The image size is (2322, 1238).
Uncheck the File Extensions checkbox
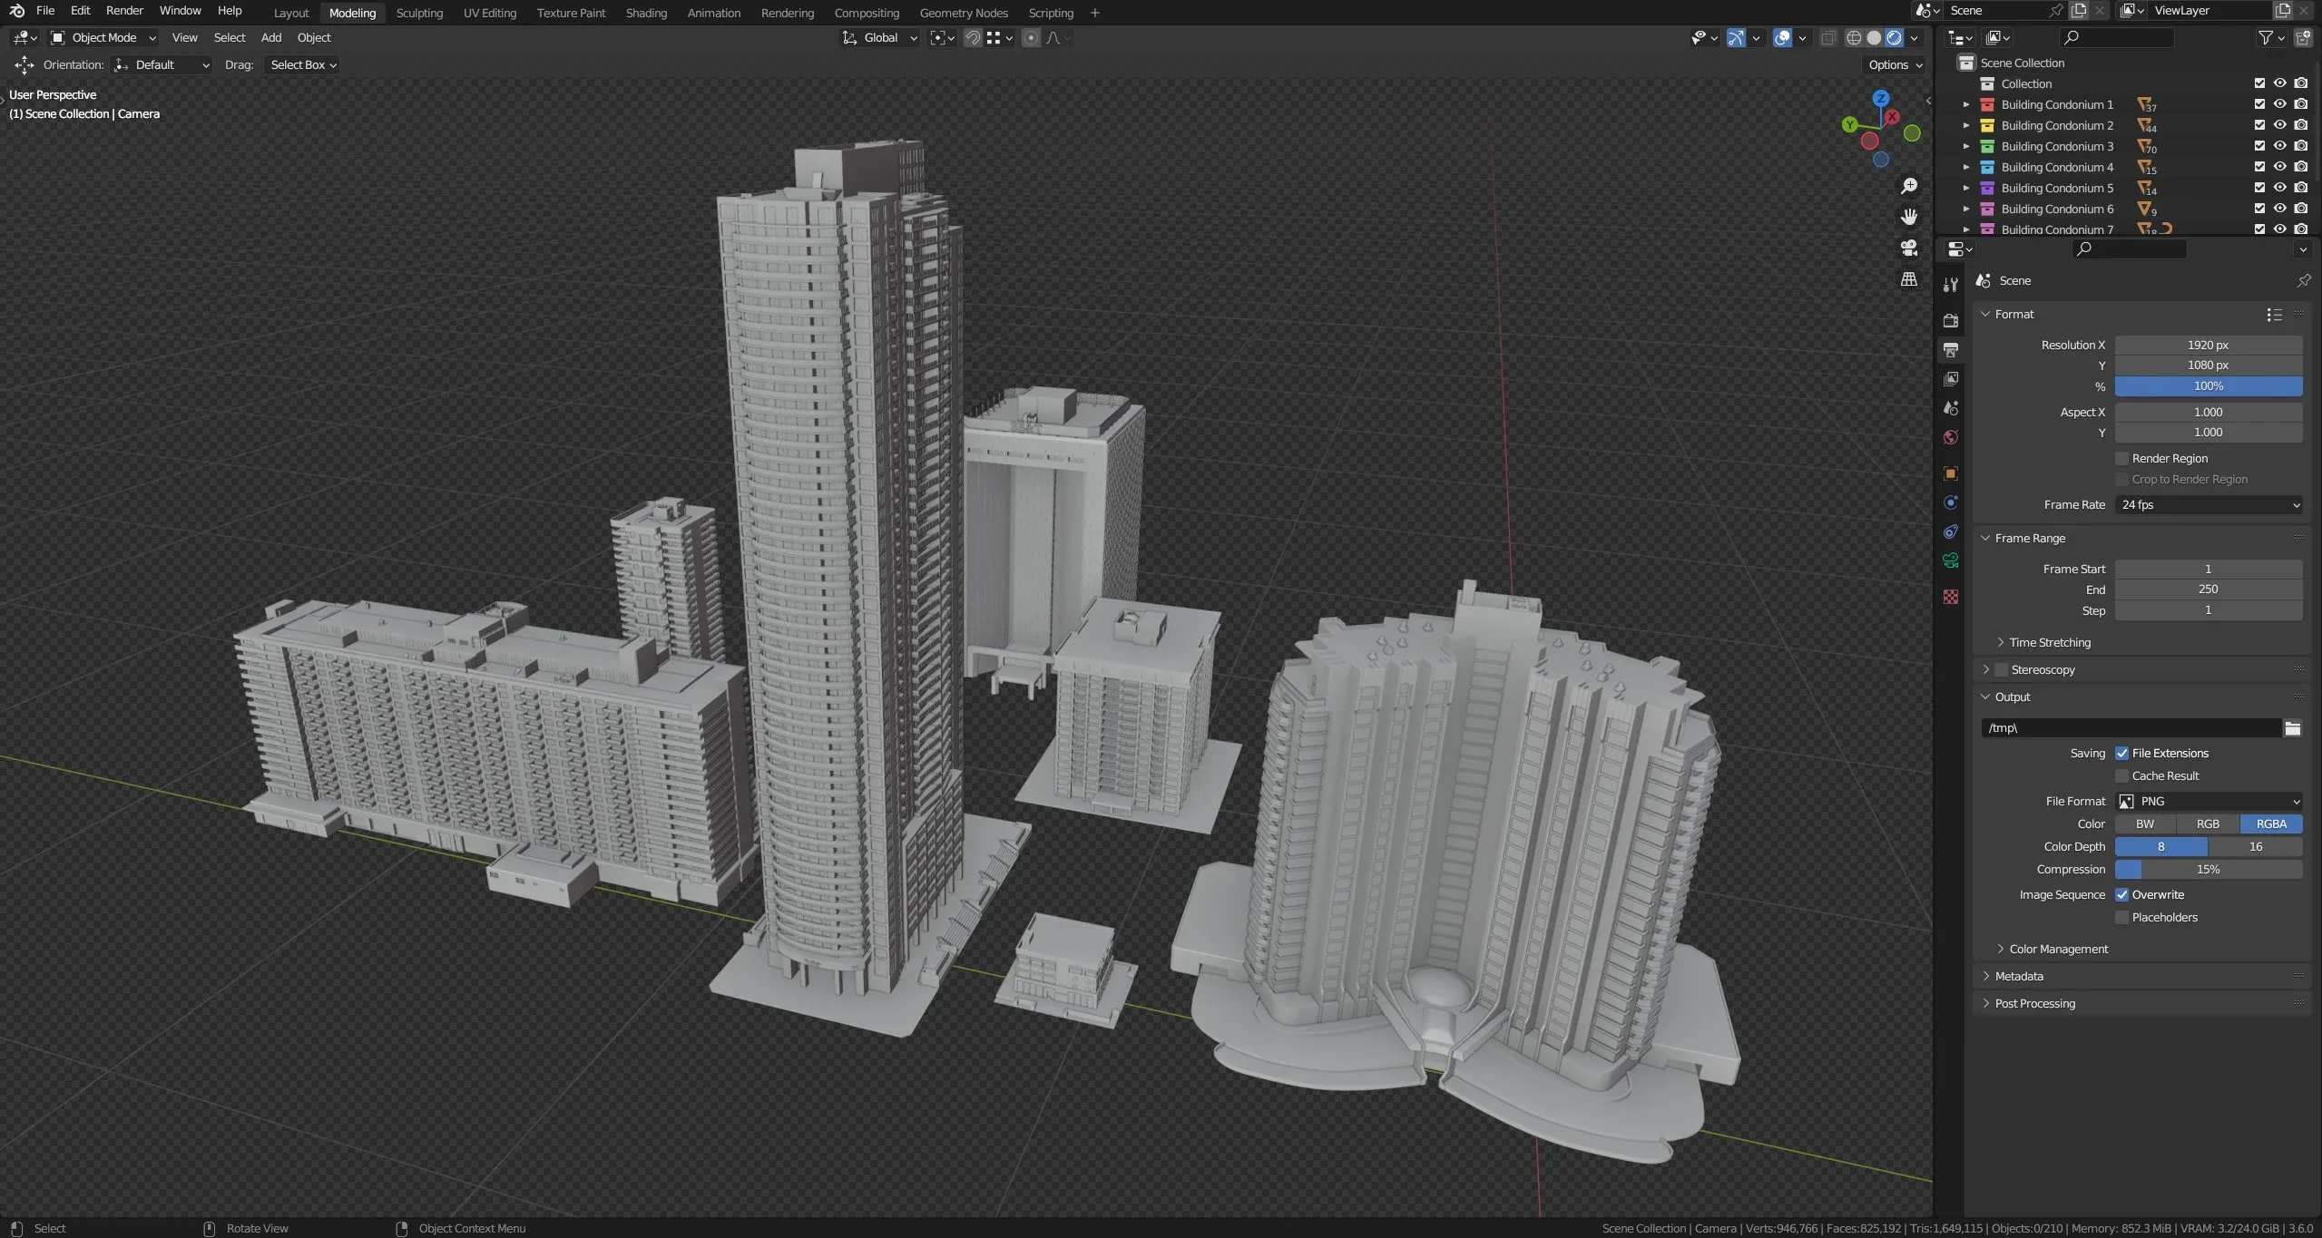point(2121,753)
